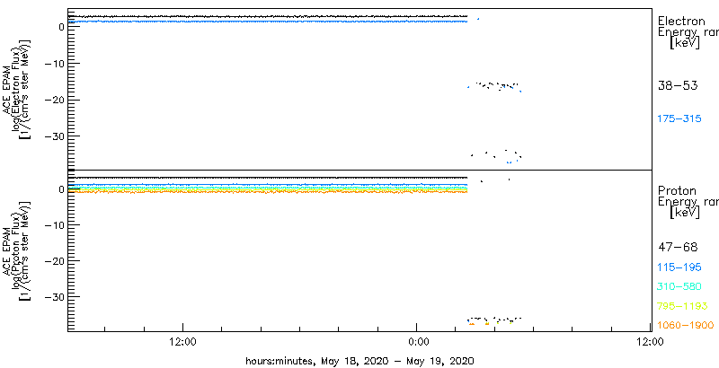
Task: Click the -30 tick on proton plot
Action: coord(55,296)
